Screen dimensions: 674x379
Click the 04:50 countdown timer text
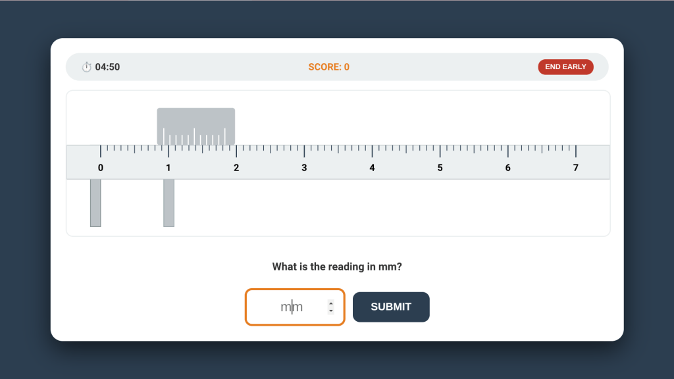pyautogui.click(x=107, y=67)
